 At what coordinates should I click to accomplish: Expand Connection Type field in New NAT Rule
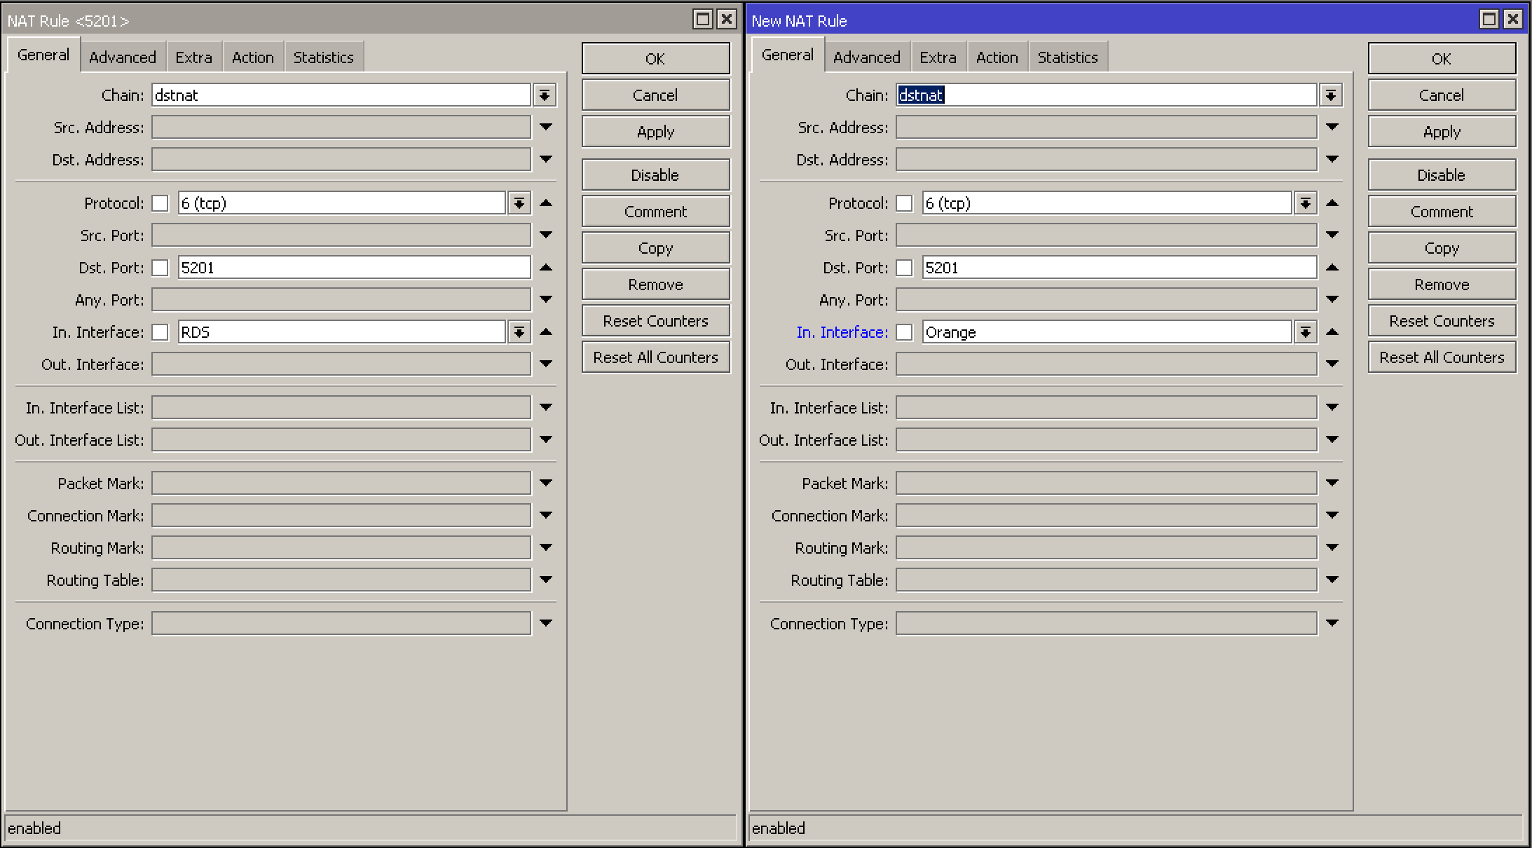pos(1332,623)
